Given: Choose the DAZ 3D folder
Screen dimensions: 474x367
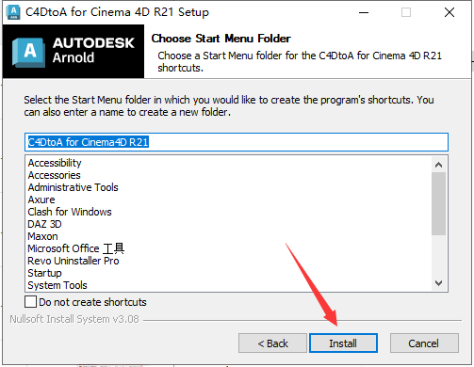Looking at the screenshot, I should [x=44, y=224].
